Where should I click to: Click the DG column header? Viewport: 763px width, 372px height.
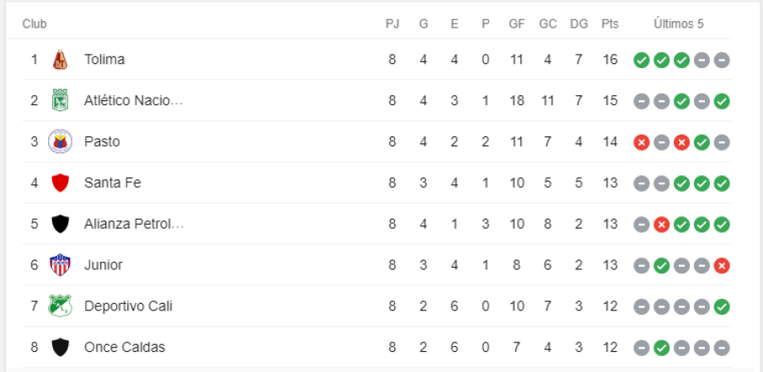(579, 24)
